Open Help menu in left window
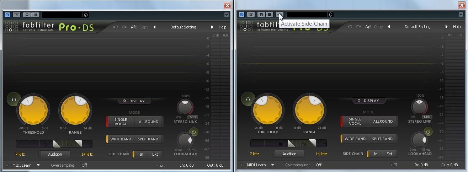468x172 pixels. (222, 27)
